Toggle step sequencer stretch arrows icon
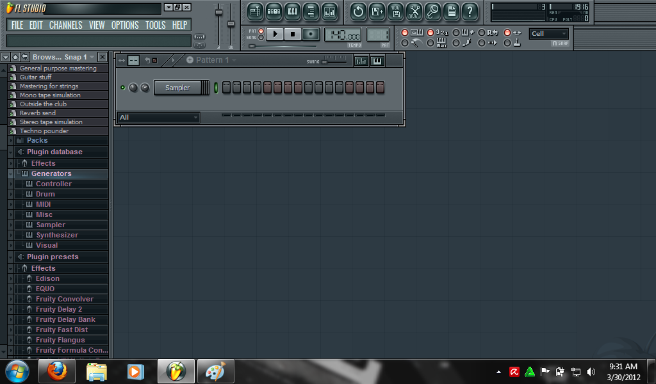The image size is (656, 384). click(121, 61)
